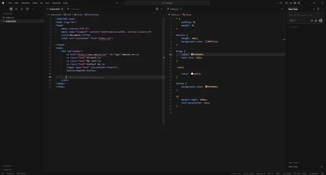
Task: Click the voice input microphone button
Action: (321, 21)
